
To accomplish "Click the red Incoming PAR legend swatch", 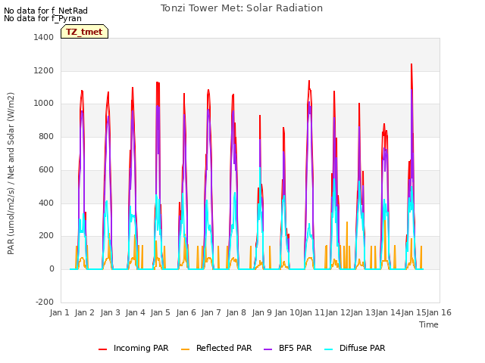I will pos(103,349).
